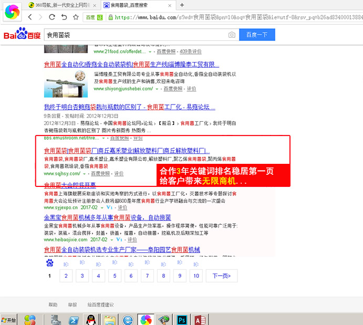Click the Baidu logo
Screen dimensions: 363x325
coord(22,34)
